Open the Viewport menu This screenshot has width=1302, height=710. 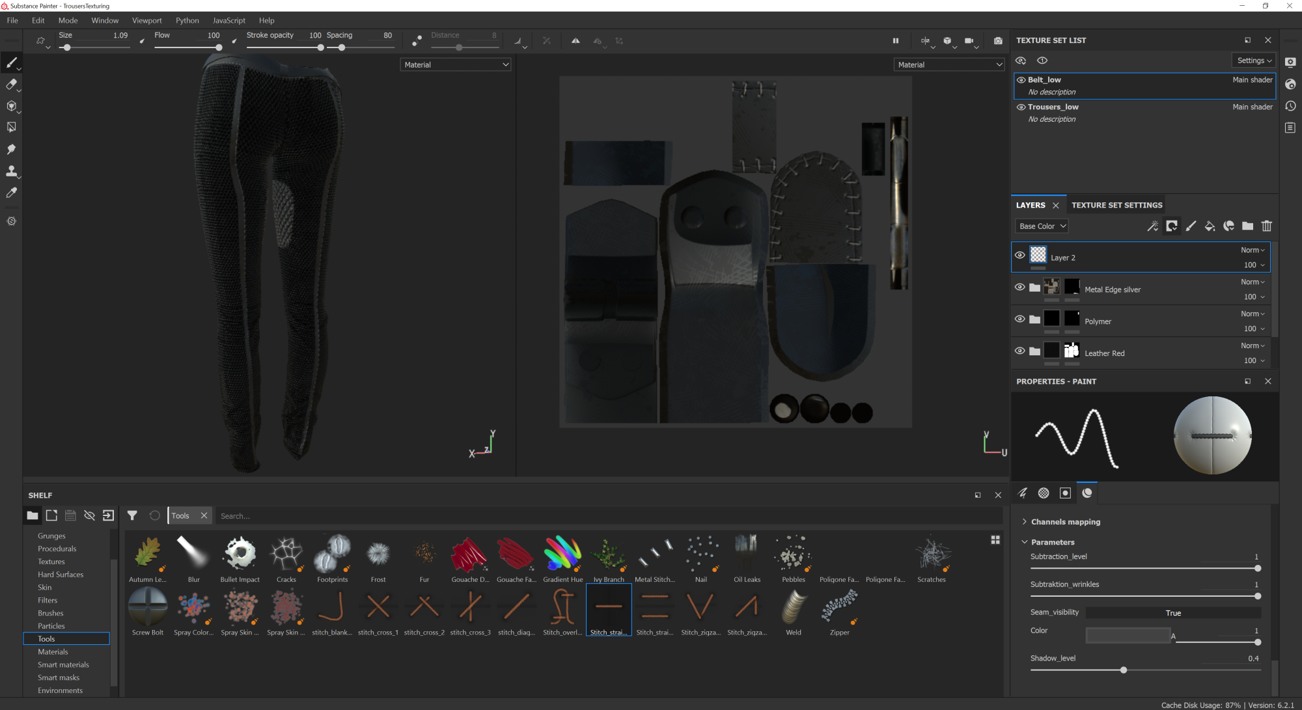pos(146,20)
